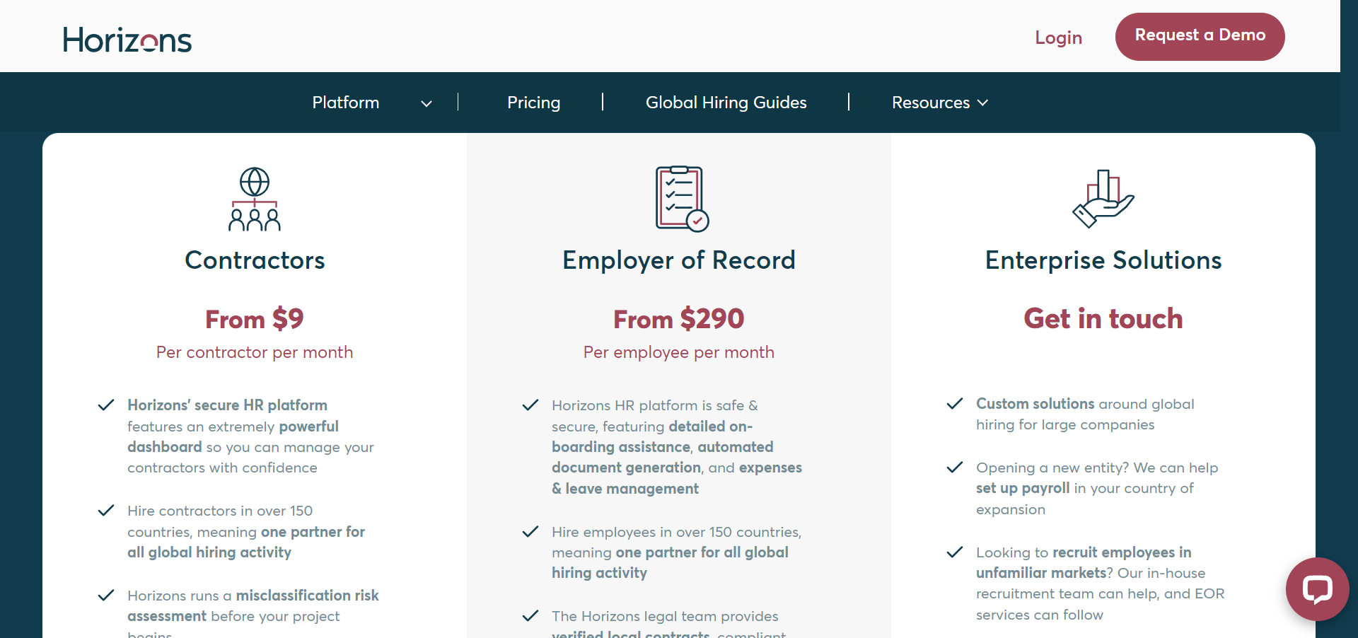Click checkmark beside set up payroll item
This screenshot has width=1358, height=638.
coord(955,468)
